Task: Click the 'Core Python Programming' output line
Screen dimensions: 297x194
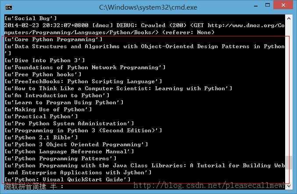Action: click(x=54, y=39)
